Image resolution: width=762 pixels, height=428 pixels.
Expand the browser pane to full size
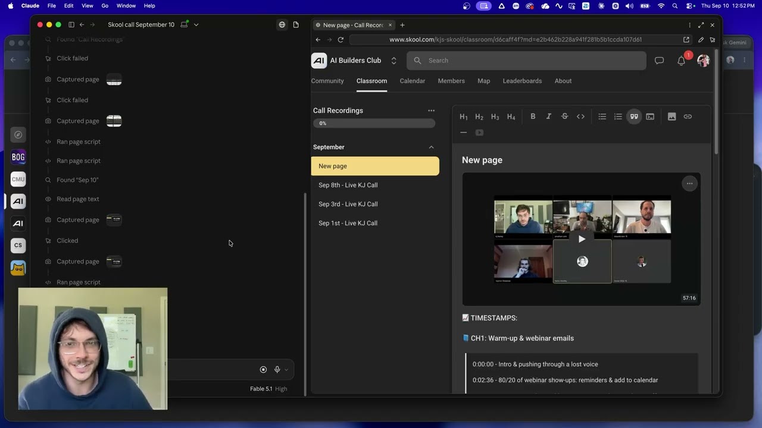pyautogui.click(x=701, y=25)
